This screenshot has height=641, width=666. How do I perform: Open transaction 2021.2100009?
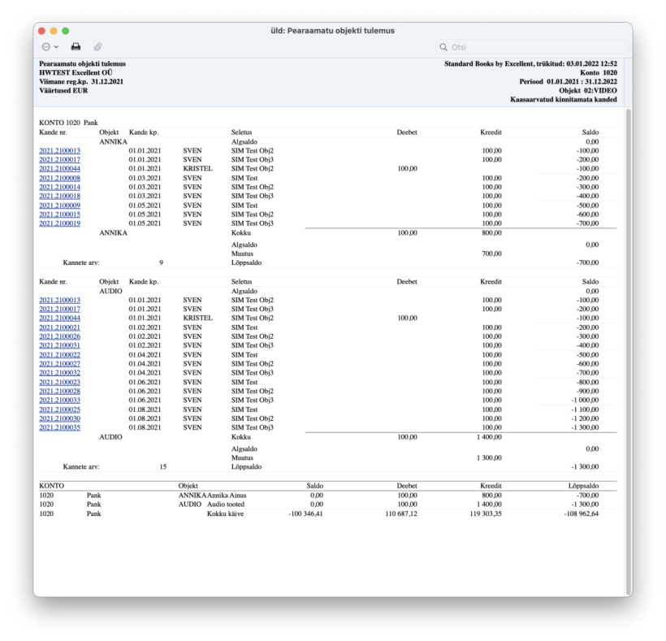pos(59,206)
